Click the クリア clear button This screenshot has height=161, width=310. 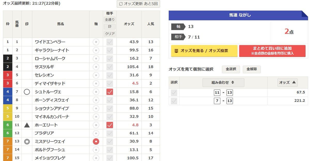coord(110,34)
